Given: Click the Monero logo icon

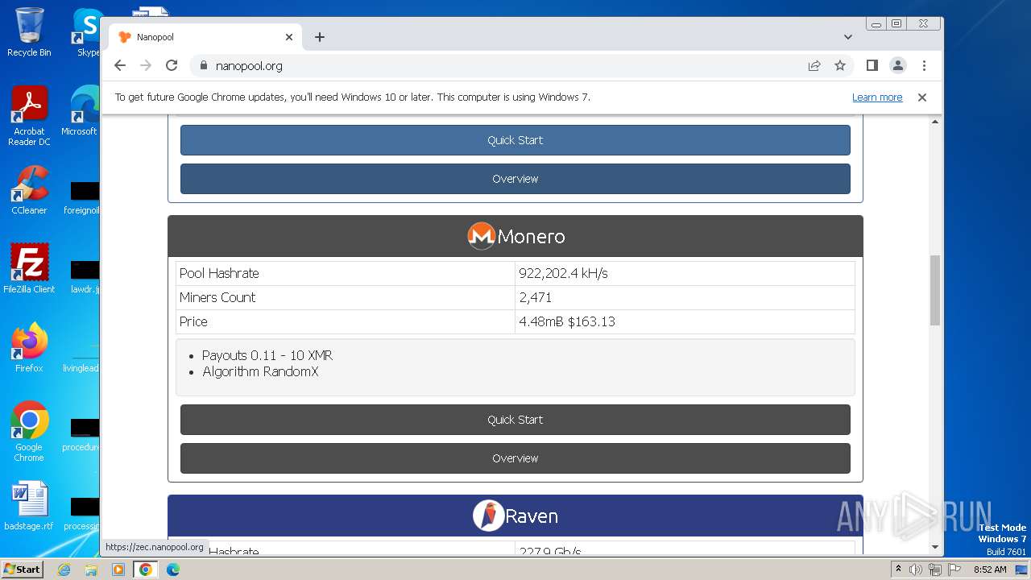Looking at the screenshot, I should tap(481, 236).
